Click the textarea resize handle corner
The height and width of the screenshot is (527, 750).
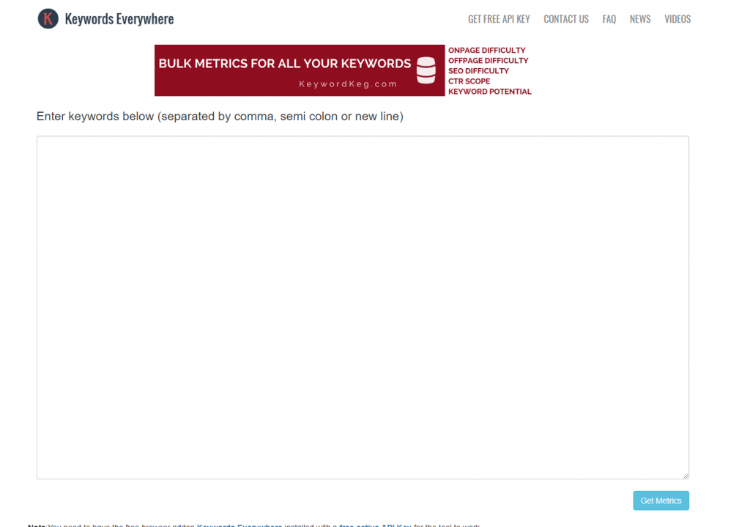pyautogui.click(x=686, y=476)
